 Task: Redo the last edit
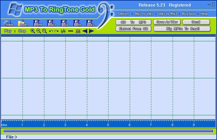(56, 31)
